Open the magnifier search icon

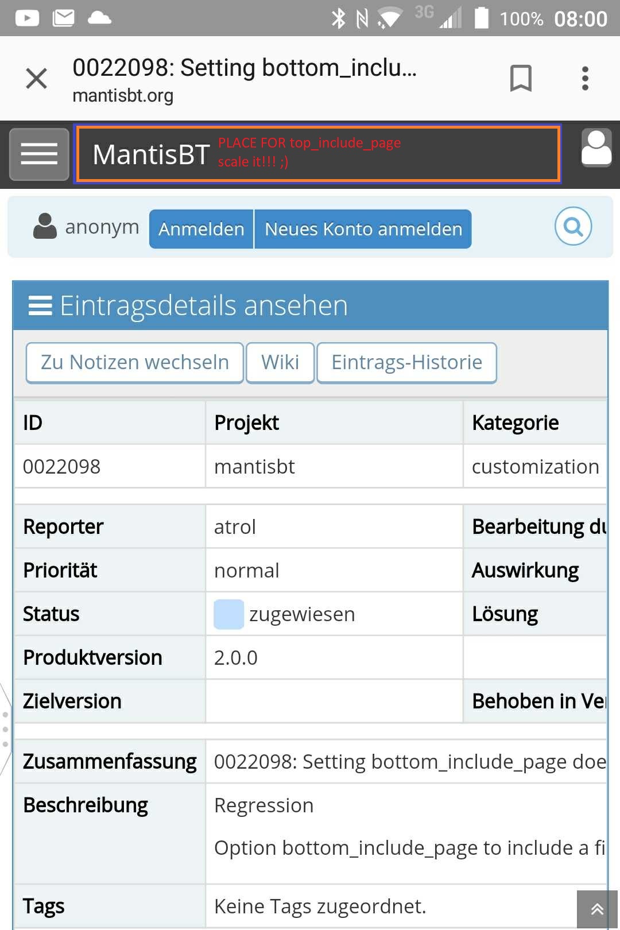click(573, 226)
